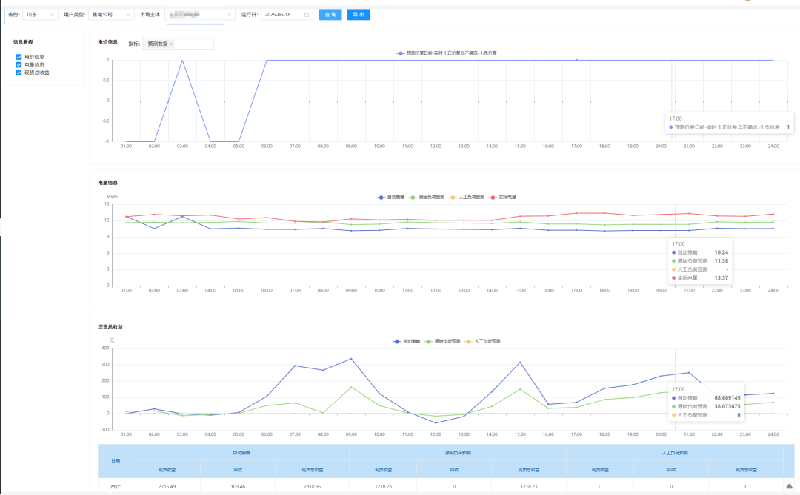This screenshot has width=800, height=495.
Task: Remove the 预测数据 tag with its x icon
Action: click(171, 44)
